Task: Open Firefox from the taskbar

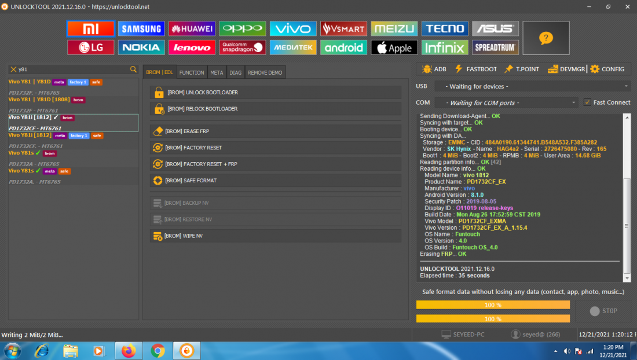Action: point(129,351)
